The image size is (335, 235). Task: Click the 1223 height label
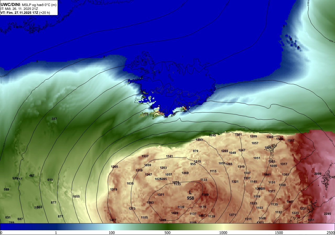(295, 213)
